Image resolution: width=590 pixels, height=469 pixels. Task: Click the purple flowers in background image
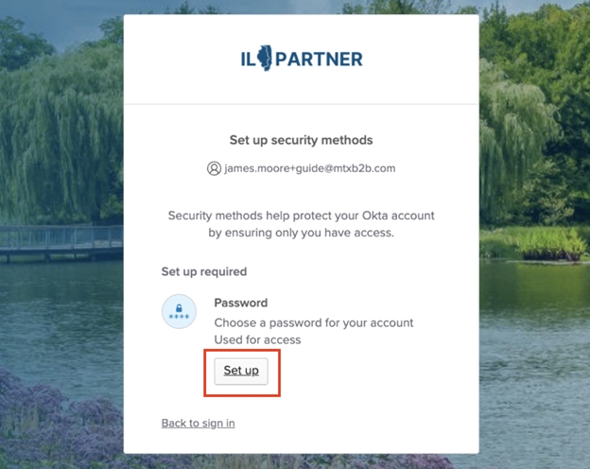pos(61,422)
